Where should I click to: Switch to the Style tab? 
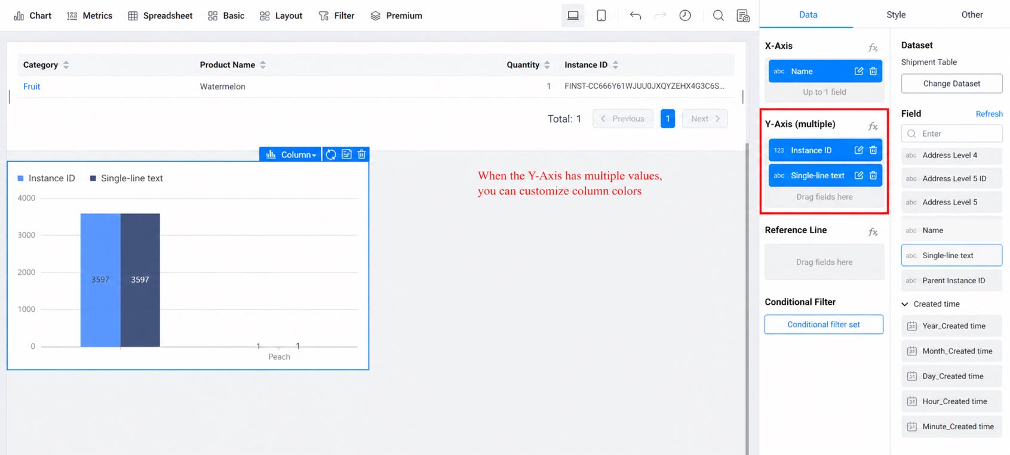point(896,15)
